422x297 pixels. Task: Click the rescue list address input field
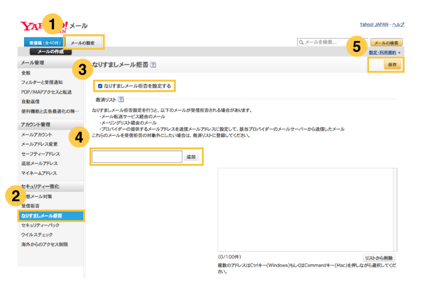[137, 156]
